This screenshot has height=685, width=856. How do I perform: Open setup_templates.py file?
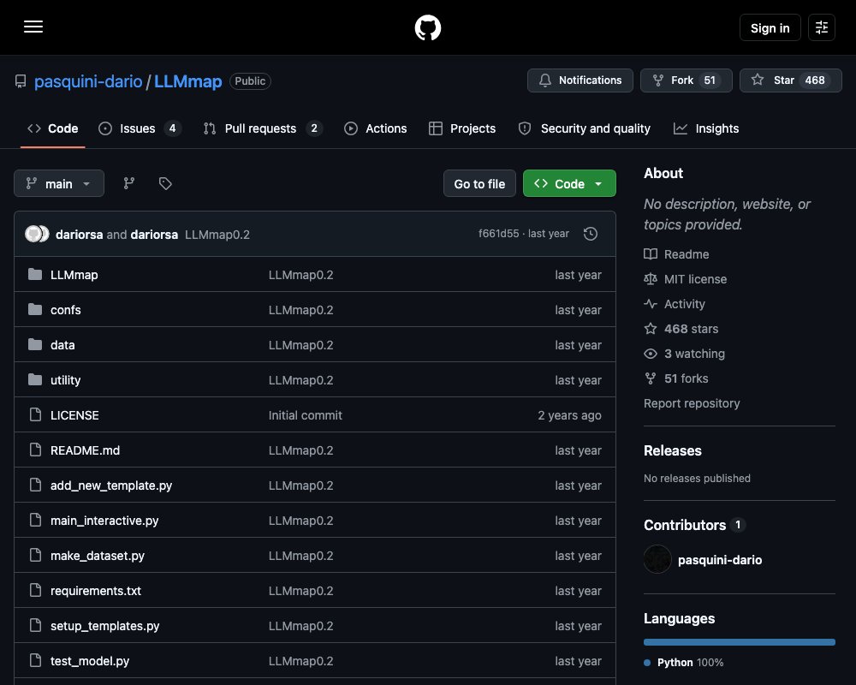point(104,625)
